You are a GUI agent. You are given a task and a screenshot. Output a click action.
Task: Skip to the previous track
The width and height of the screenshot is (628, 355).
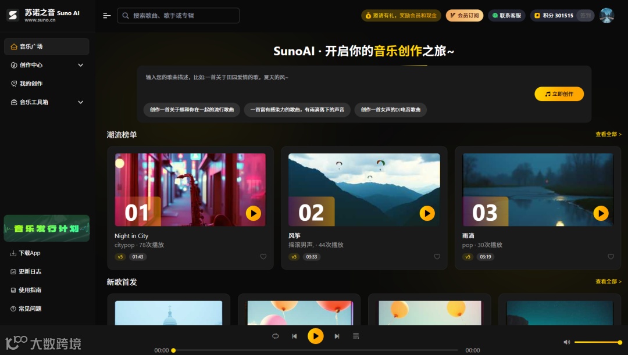[294, 336]
